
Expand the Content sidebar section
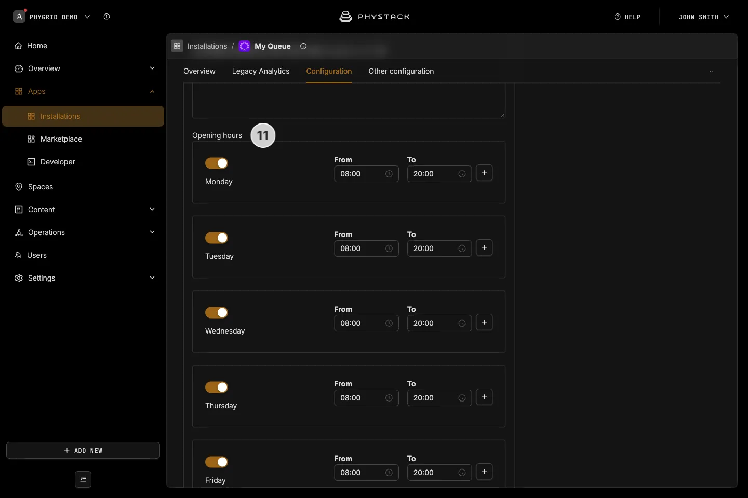click(x=83, y=210)
